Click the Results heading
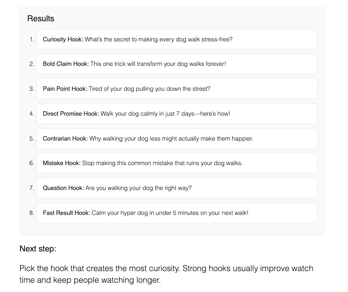 (41, 18)
